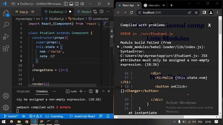This screenshot has width=223, height=125.
Task: Open the VS Code Search view
Action: [x=6, y=25]
